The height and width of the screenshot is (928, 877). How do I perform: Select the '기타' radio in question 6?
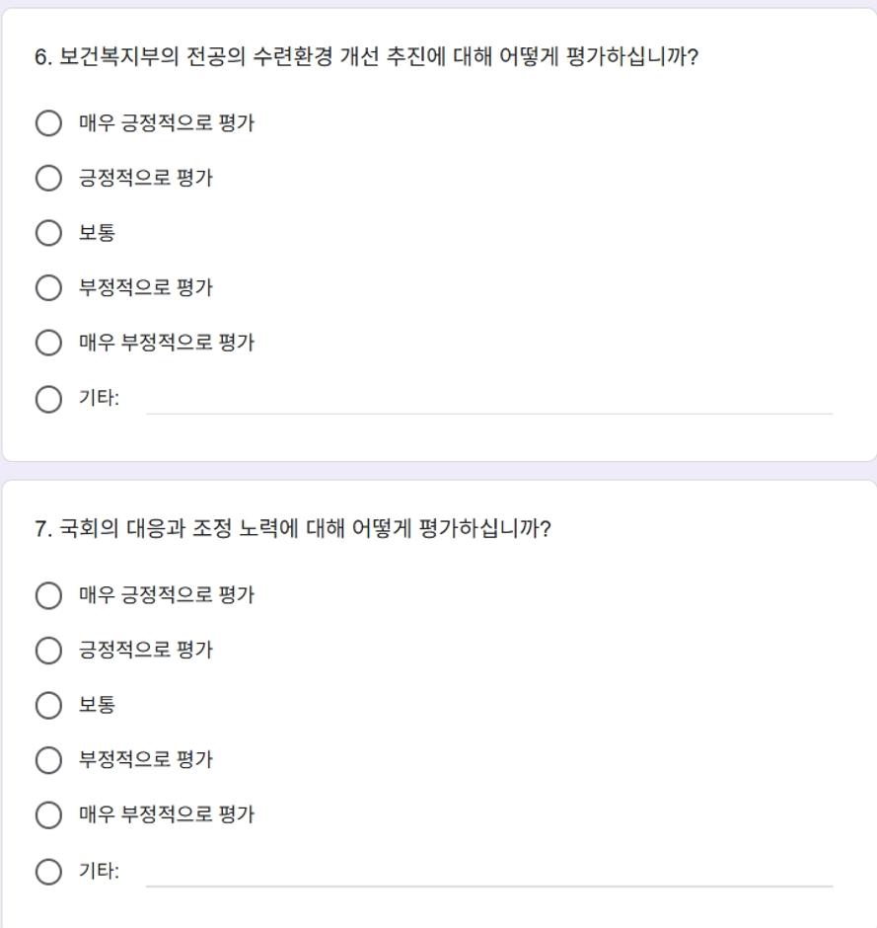pyautogui.click(x=48, y=399)
